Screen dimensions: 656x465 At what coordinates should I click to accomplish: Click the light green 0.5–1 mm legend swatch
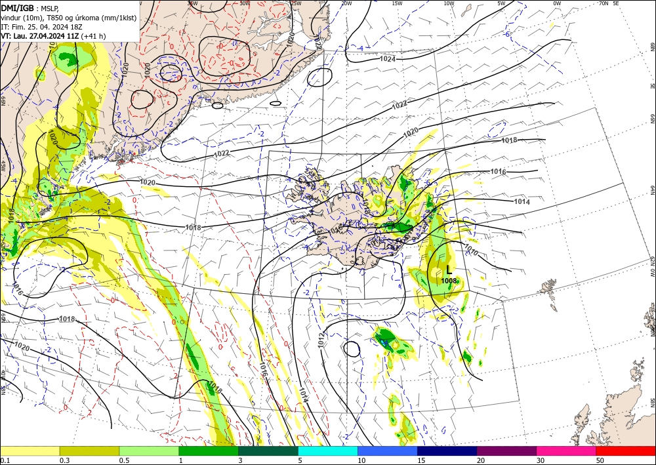click(149, 451)
